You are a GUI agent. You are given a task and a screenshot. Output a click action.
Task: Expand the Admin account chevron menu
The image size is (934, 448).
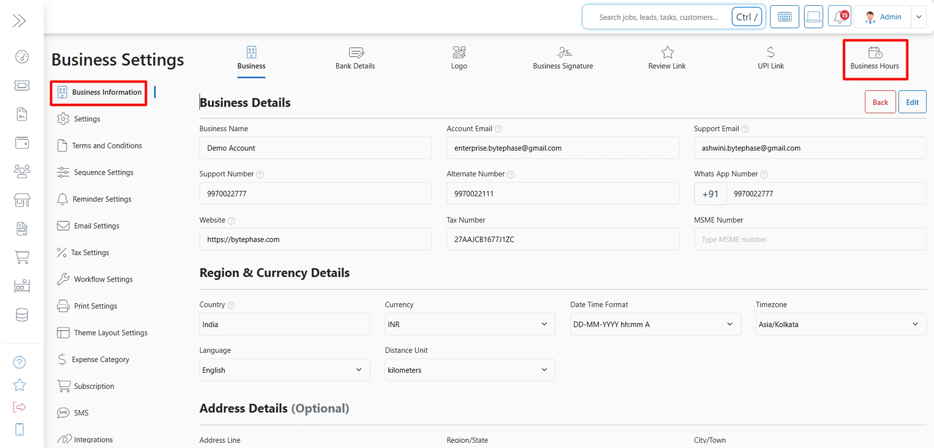coord(919,16)
